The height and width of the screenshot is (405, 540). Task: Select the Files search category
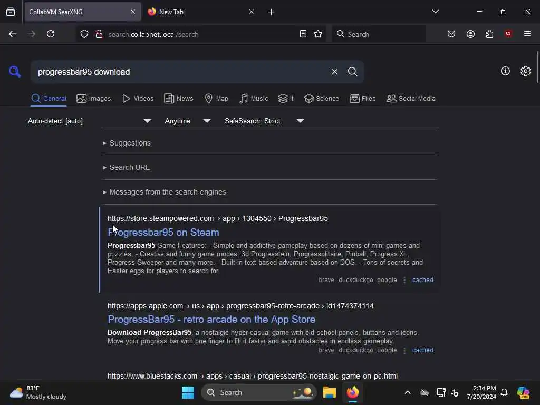(362, 99)
